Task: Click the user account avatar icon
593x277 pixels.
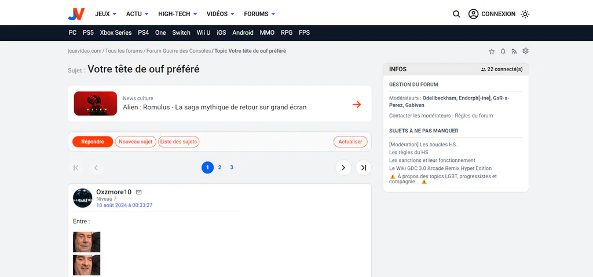Action: [473, 14]
